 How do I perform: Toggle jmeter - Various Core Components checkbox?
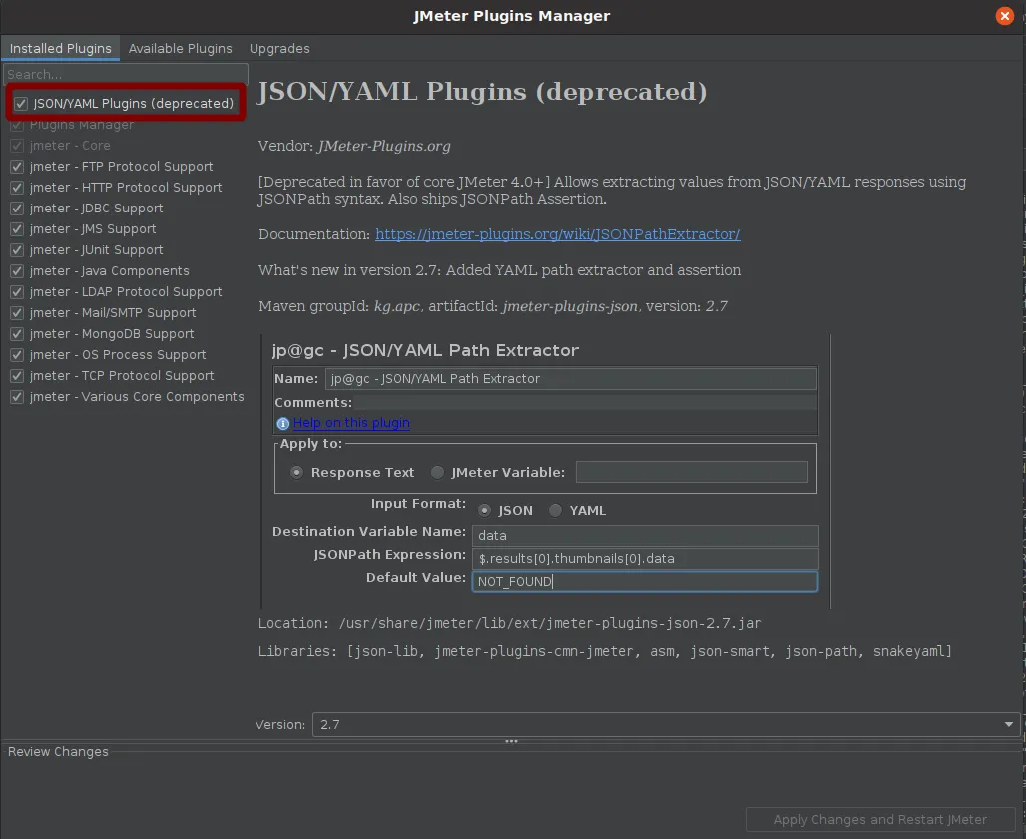point(17,397)
